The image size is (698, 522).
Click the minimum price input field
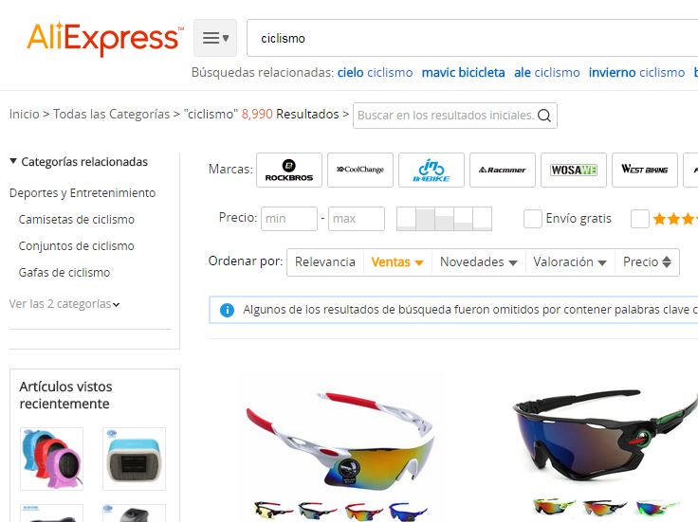289,219
